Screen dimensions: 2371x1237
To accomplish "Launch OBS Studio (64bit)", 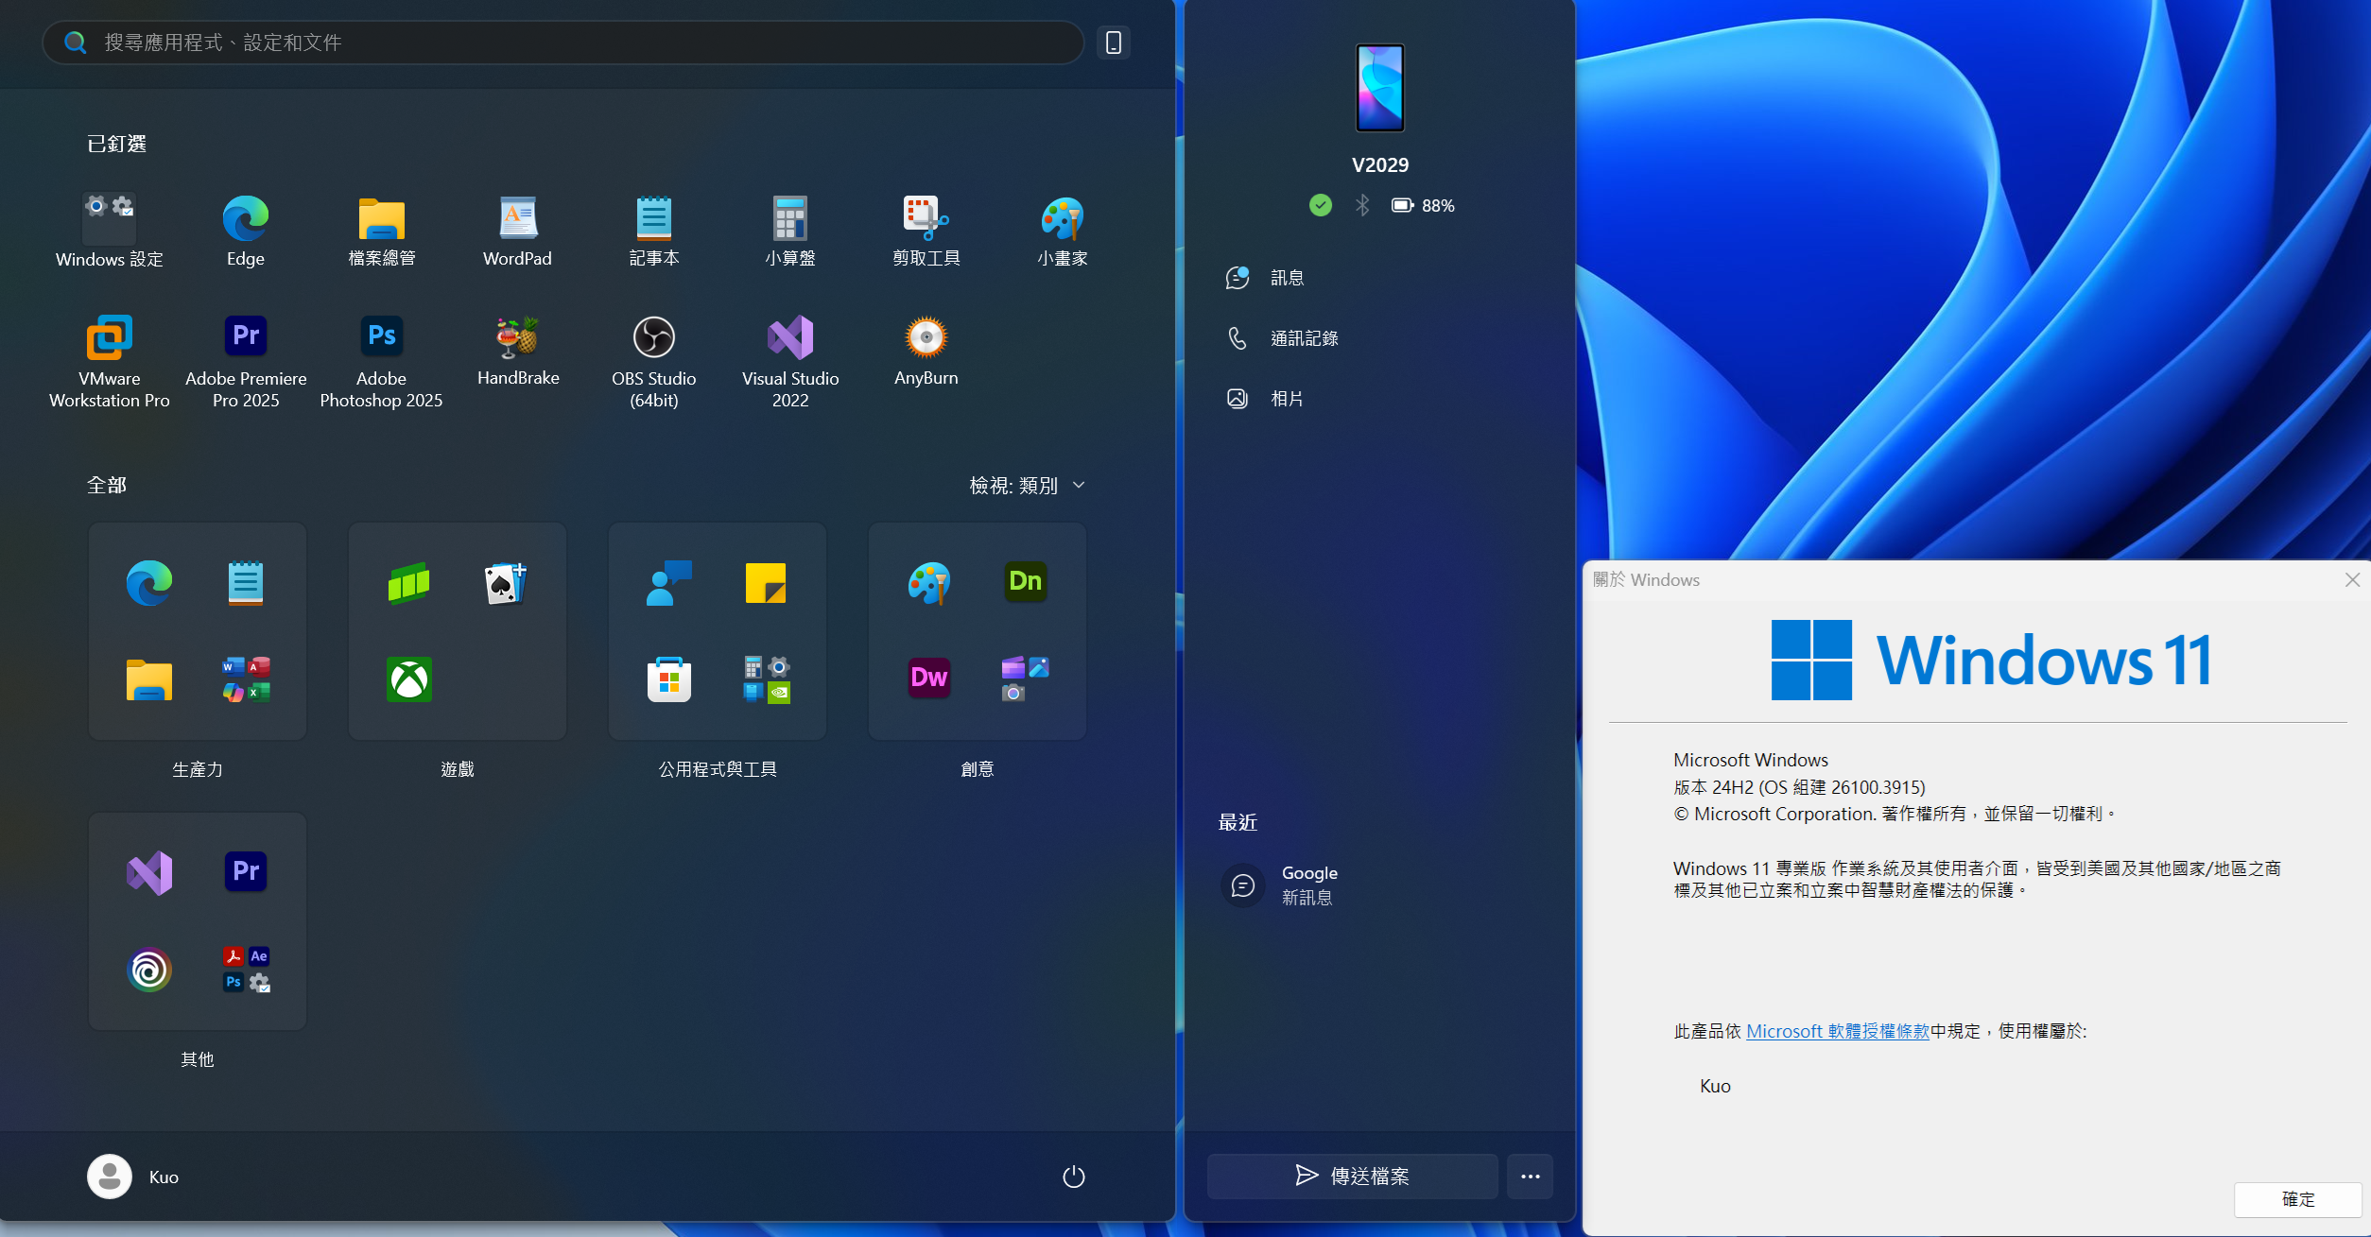I will [654, 361].
